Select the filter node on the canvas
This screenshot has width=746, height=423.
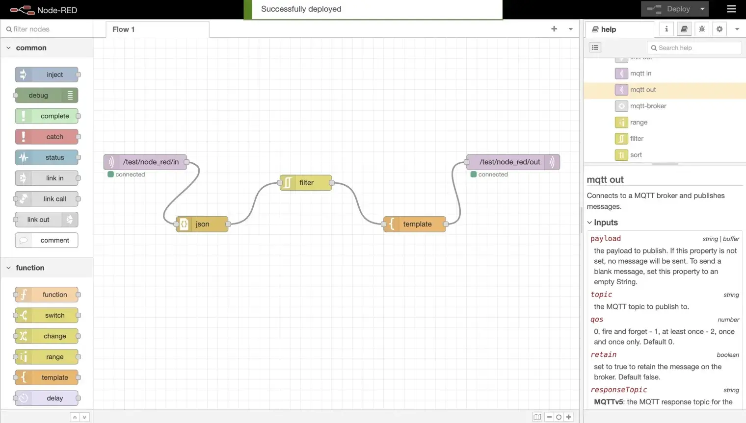coord(306,182)
